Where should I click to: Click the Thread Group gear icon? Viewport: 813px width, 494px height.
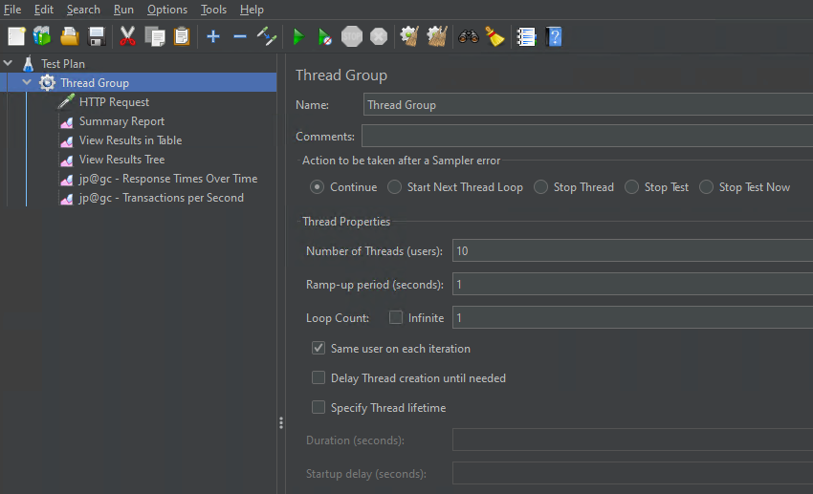[47, 83]
